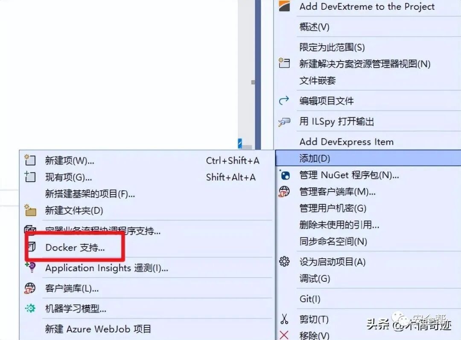
Task: Click the New Folder (新建文件夹) icon
Action: click(x=31, y=210)
